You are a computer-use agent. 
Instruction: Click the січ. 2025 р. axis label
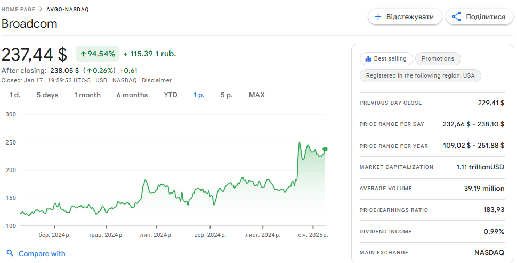click(x=313, y=235)
